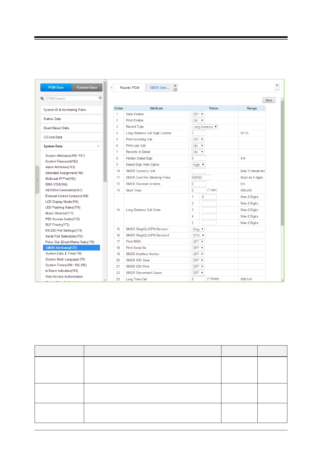Close the SMDR Attributes tab
This screenshot has height=456, width=322.
pyautogui.click(x=175, y=86)
